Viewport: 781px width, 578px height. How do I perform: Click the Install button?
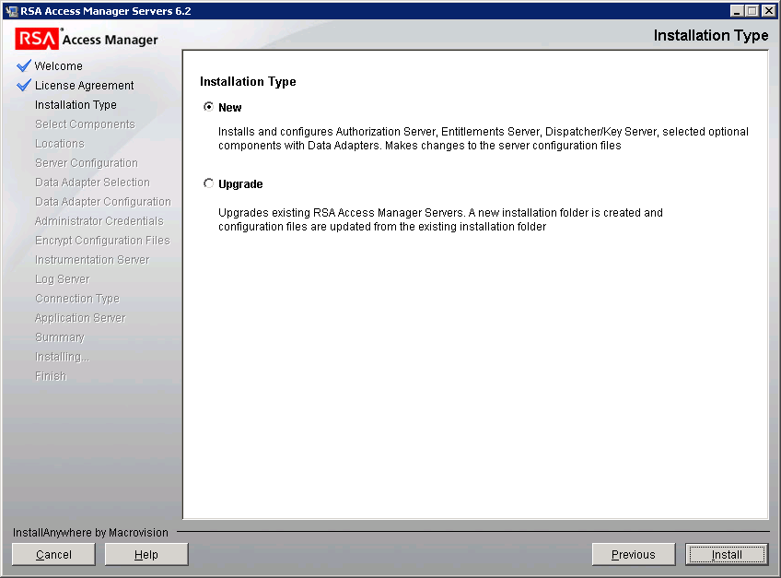[727, 554]
